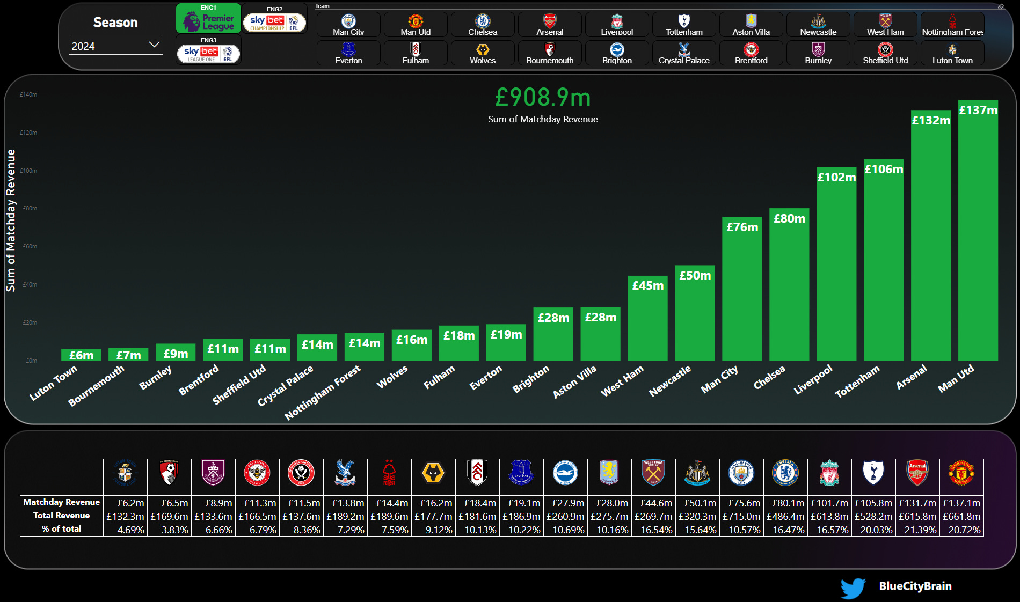
Task: Click Newcastle crest in table header
Action: tap(697, 473)
